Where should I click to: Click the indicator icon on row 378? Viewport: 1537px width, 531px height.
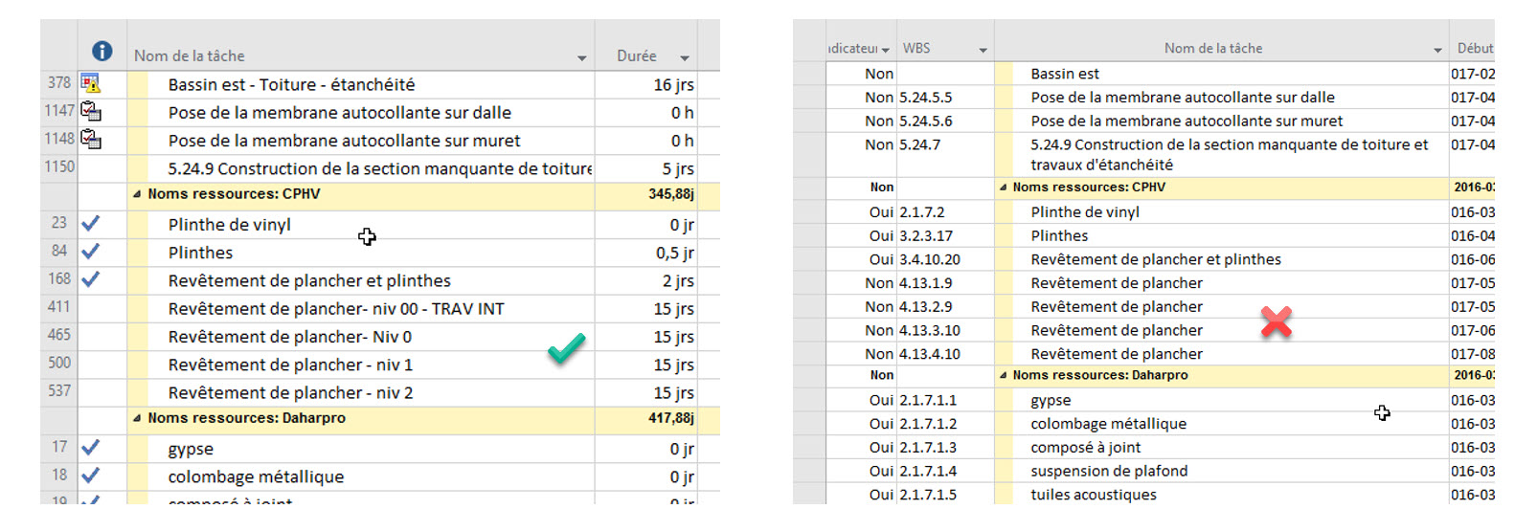tap(90, 84)
